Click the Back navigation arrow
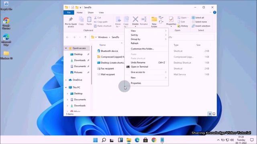Screen dimensions: 257x144 click(x=67, y=37)
